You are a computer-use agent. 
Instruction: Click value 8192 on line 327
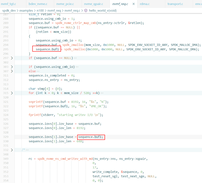(x=80, y=128)
